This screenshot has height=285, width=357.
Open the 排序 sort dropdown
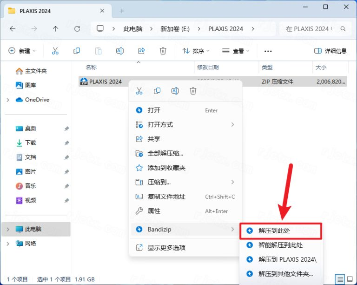pyautogui.click(x=196, y=51)
